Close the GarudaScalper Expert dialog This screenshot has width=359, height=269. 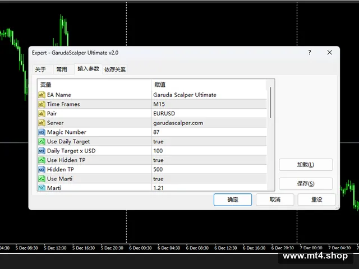[x=329, y=53]
